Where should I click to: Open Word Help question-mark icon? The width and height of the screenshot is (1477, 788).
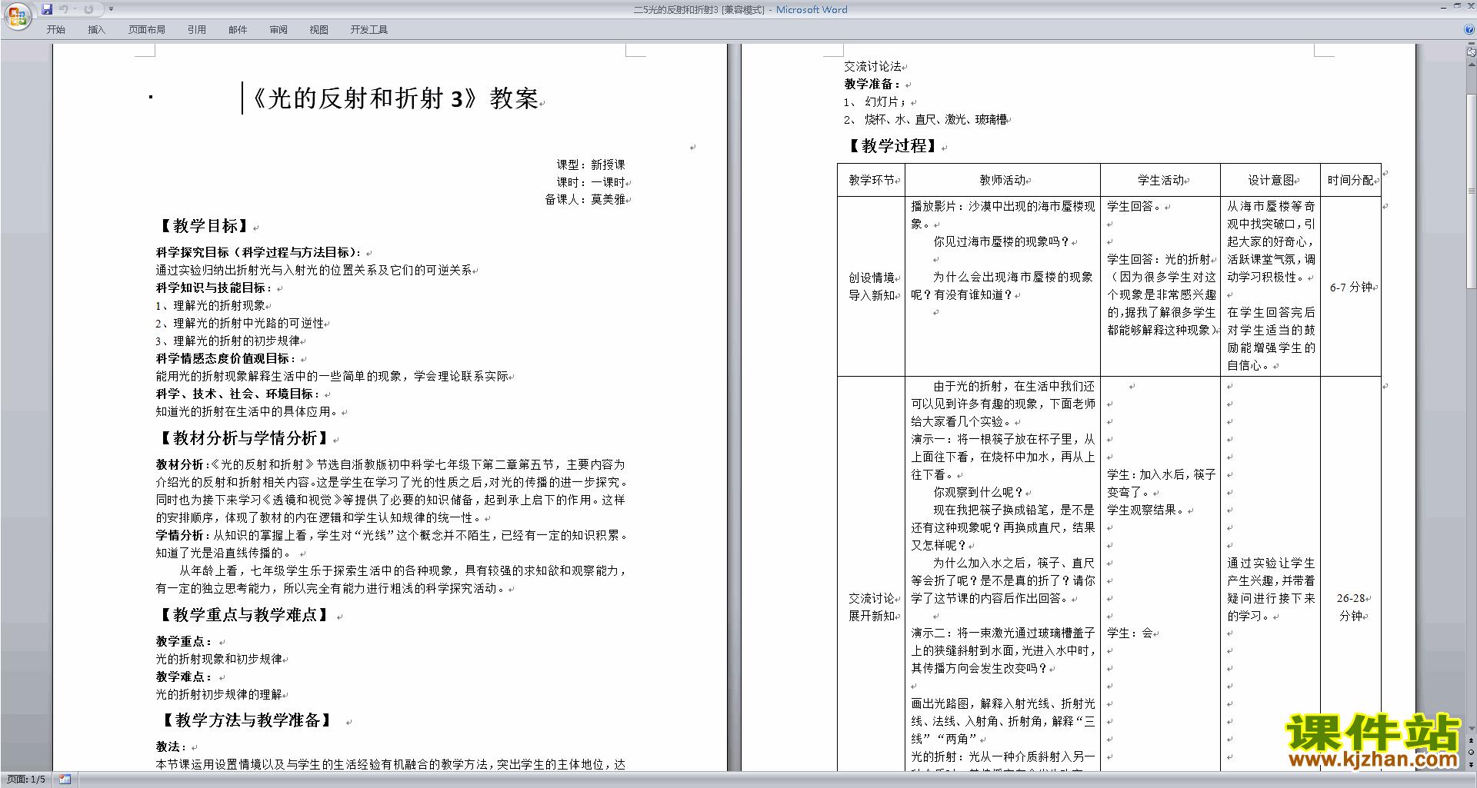pos(1469,30)
